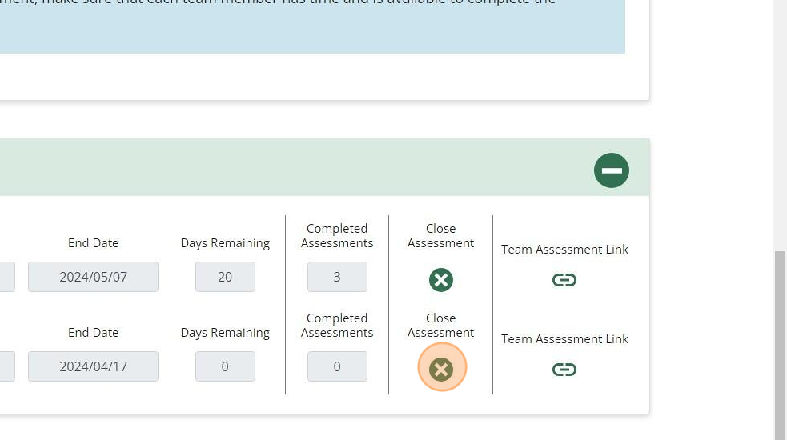Open Team Assessment Link for 2024/04/17 row
Image resolution: width=787 pixels, height=440 pixels.
(x=564, y=370)
